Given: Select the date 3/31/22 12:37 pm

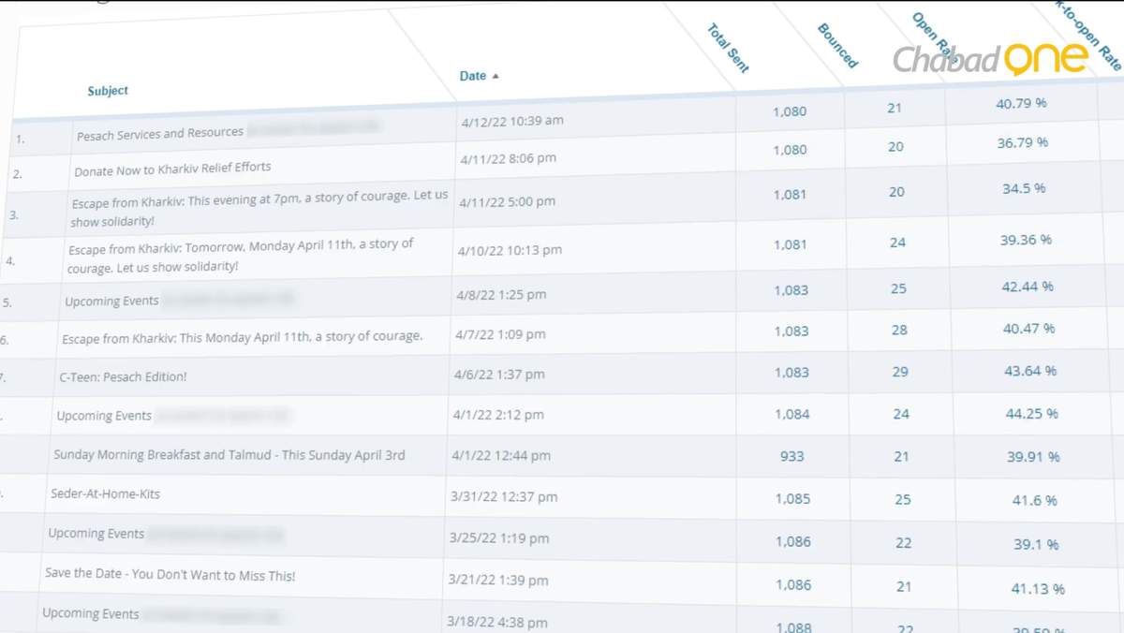Looking at the screenshot, I should click(x=504, y=497).
